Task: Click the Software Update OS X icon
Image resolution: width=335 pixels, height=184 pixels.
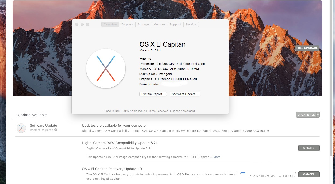Action: 21,128
